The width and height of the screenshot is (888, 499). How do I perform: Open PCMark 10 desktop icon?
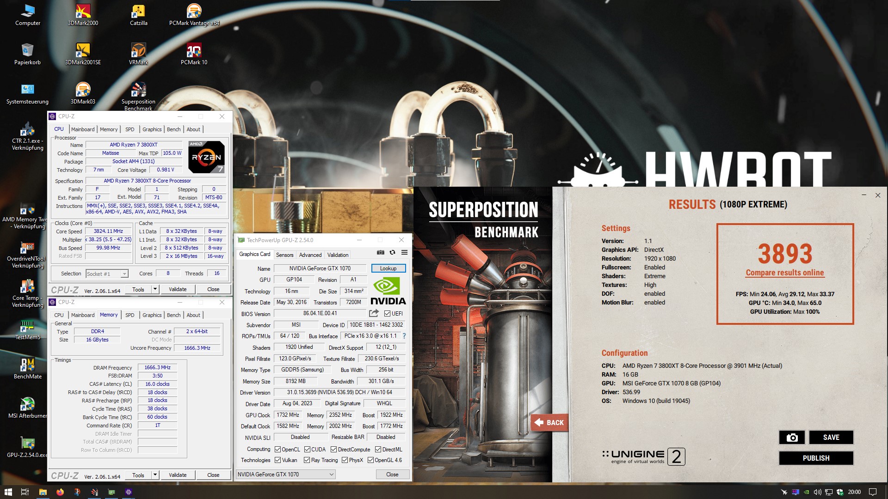point(194,54)
